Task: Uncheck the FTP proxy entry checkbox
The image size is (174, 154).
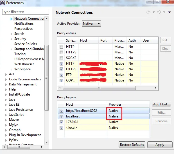Action: click(x=61, y=75)
